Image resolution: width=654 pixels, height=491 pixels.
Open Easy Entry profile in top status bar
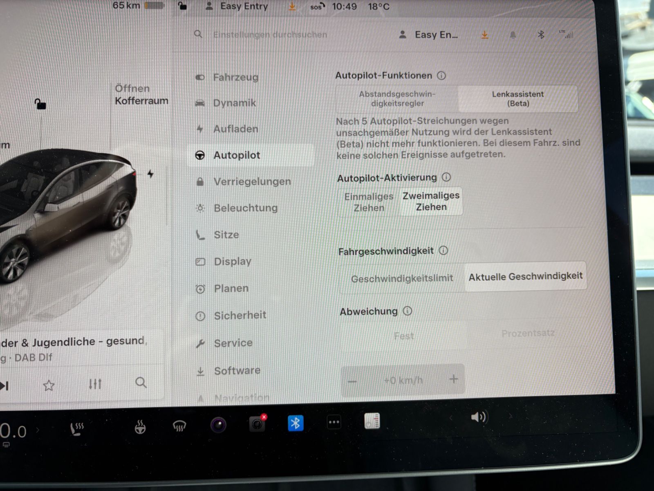pyautogui.click(x=236, y=6)
